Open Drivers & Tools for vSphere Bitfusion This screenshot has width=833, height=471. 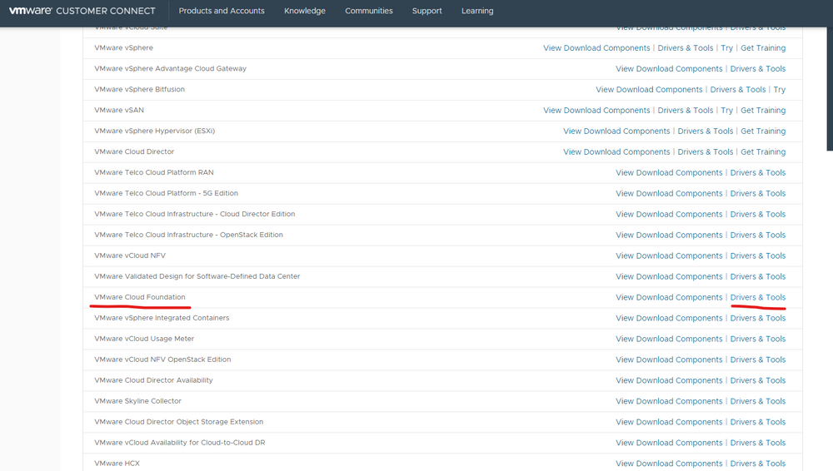click(738, 89)
